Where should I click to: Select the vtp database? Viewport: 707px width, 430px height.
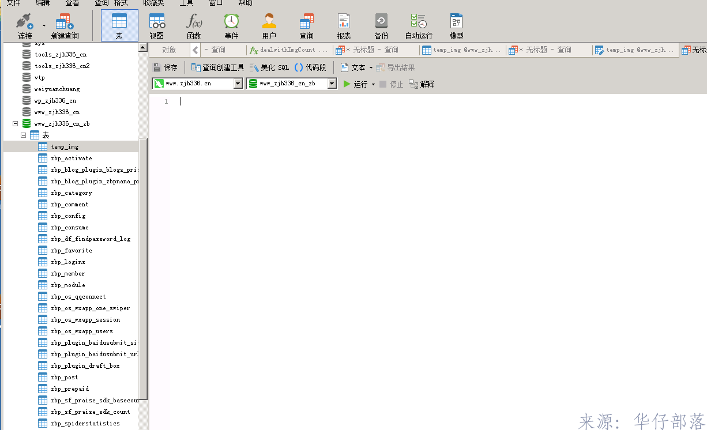pos(39,77)
